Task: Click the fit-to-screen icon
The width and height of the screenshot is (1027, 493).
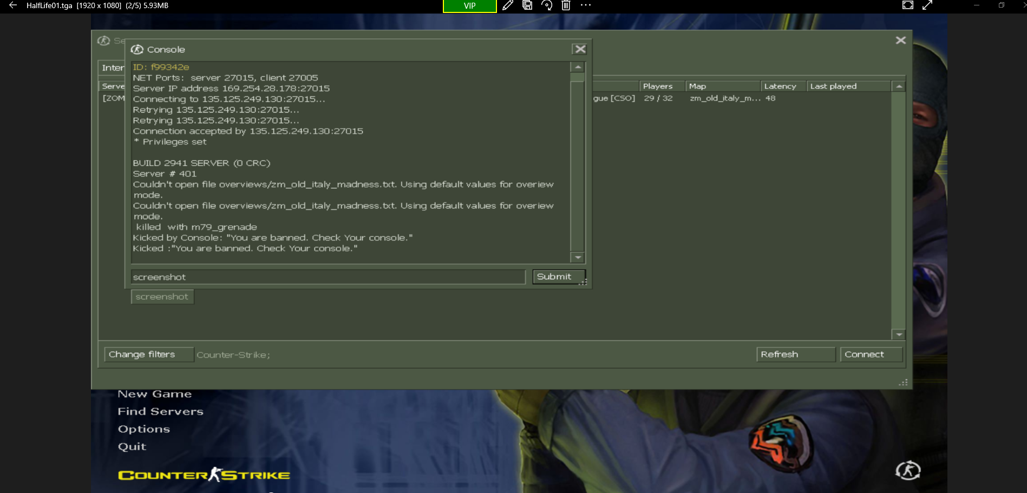Action: [x=908, y=5]
